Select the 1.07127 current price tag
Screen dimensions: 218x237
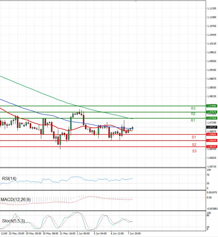(x=212, y=127)
